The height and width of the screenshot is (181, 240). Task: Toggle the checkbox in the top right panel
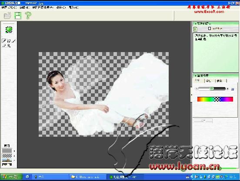click(x=210, y=28)
